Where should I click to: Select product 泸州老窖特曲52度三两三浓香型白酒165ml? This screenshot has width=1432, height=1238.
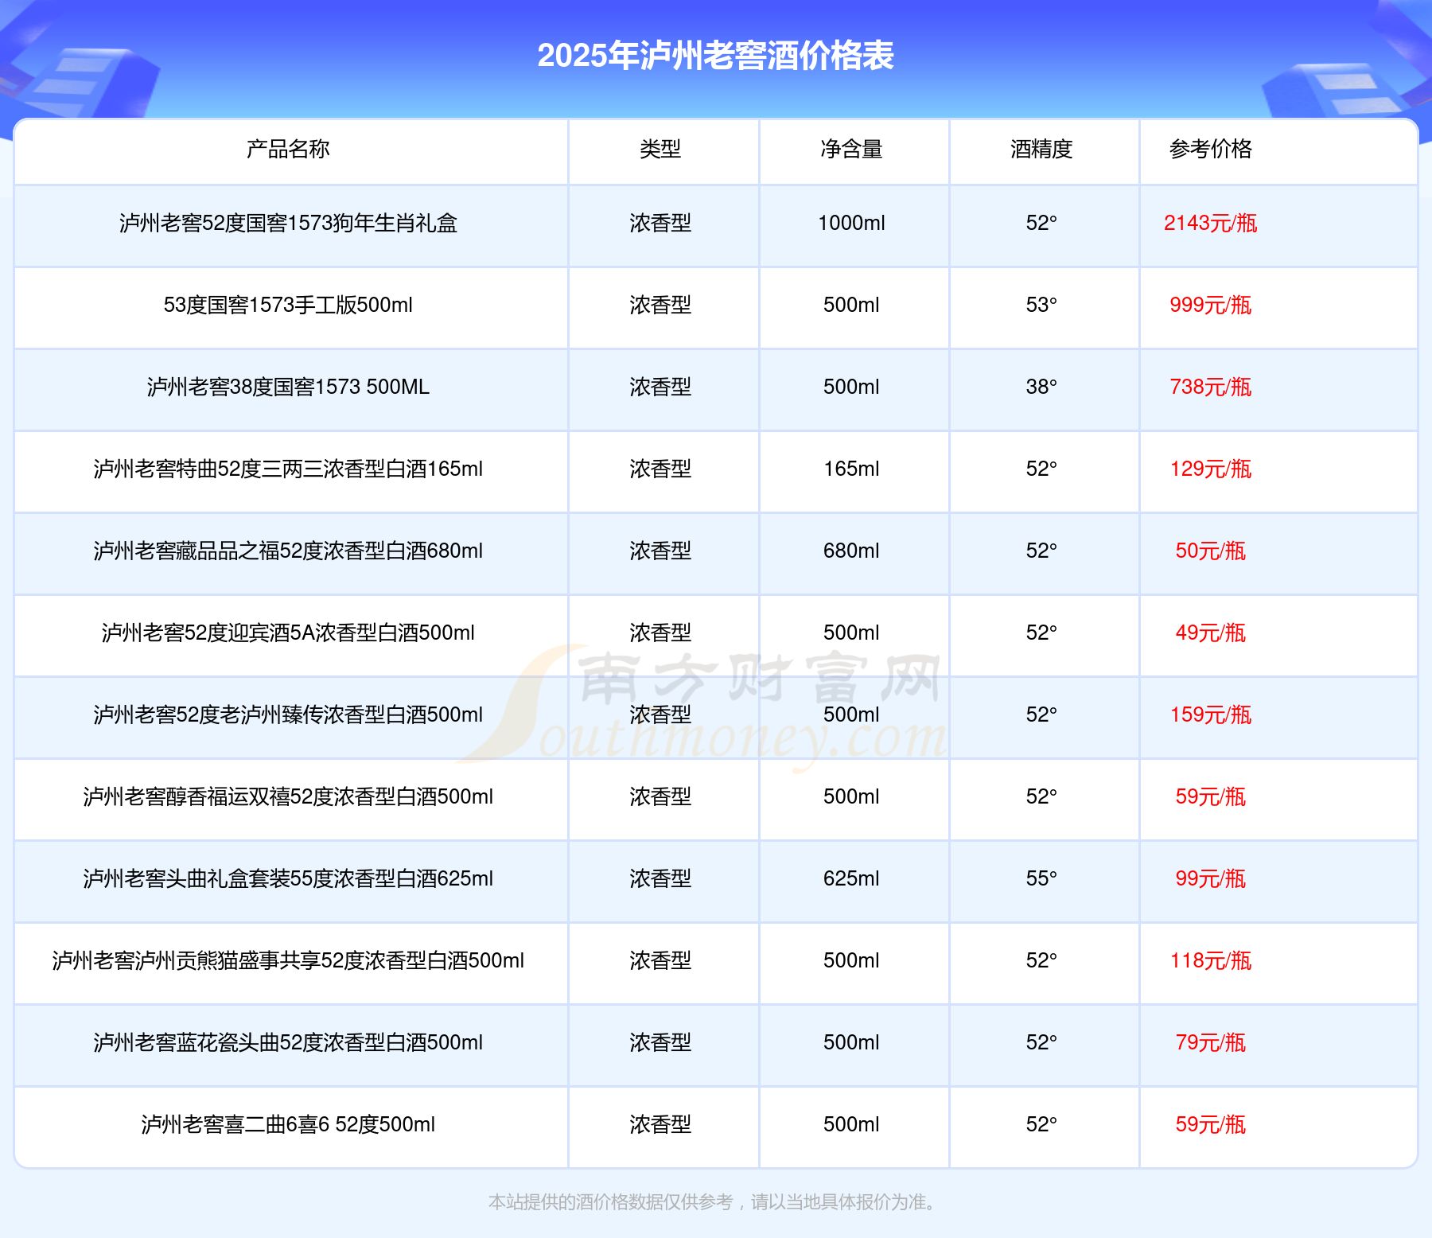pos(288,469)
